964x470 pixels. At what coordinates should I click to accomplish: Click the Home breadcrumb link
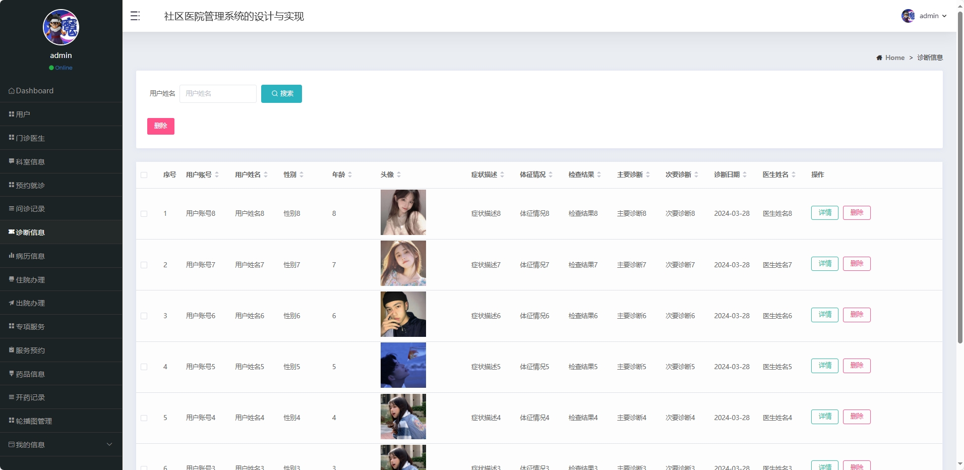(x=895, y=57)
